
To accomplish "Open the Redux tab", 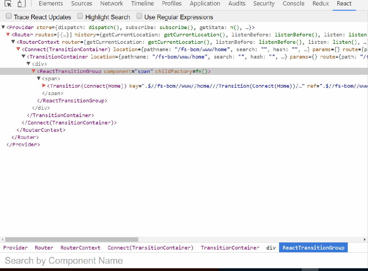I will point(320,4).
